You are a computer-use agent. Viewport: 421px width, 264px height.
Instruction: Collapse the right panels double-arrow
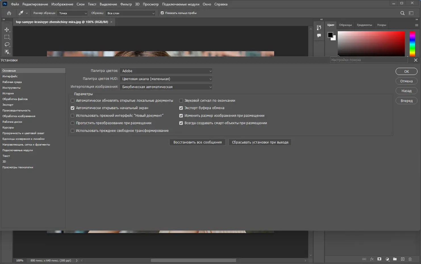pyautogui.click(x=417, y=19)
